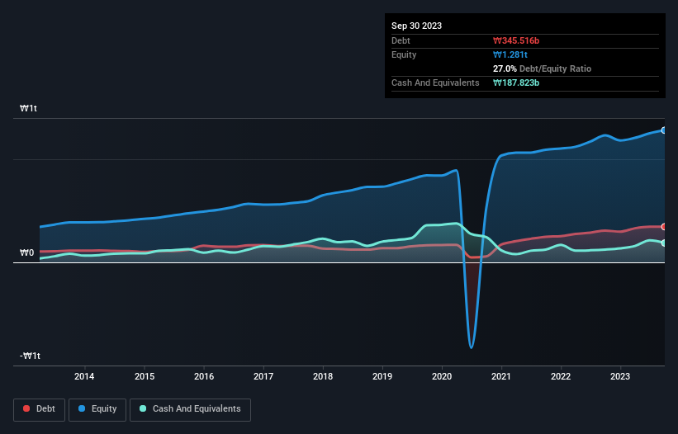678x434 pixels.
Task: Click the teal Cash endpoint marker
Action: 664,243
